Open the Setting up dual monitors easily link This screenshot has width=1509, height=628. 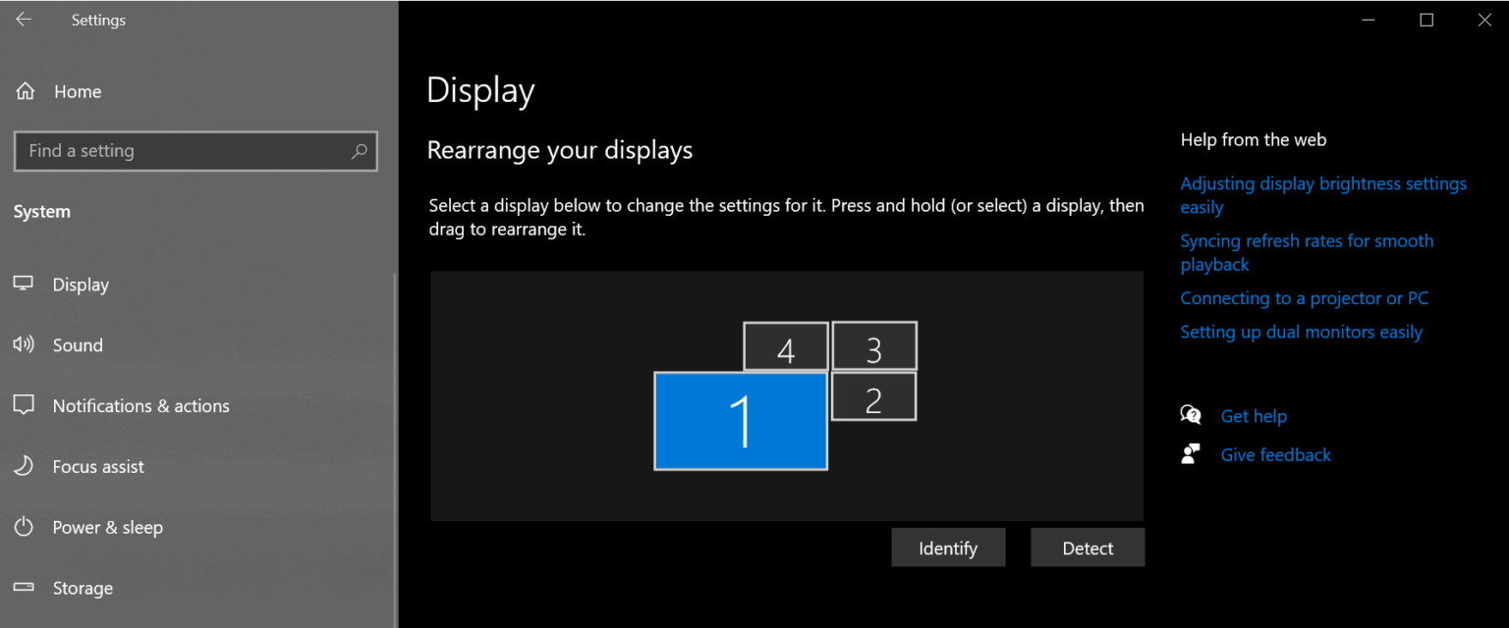click(1301, 332)
